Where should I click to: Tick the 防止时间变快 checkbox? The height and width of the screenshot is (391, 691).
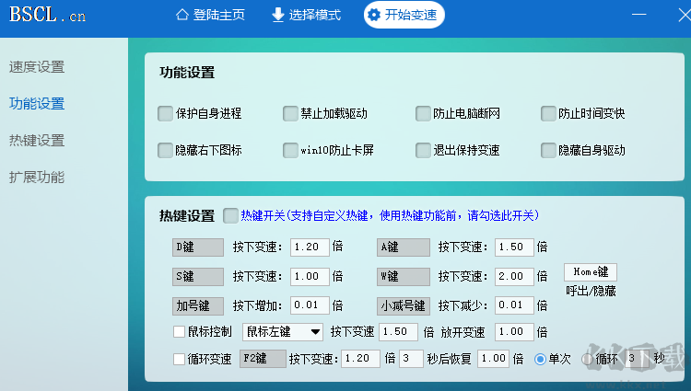[x=548, y=113]
